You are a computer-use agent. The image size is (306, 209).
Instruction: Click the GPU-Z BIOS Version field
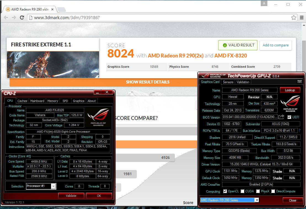pyautogui.click(x=250, y=117)
